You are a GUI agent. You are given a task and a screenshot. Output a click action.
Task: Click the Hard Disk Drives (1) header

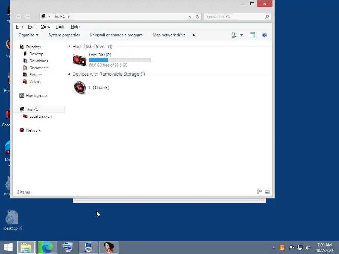pos(92,46)
